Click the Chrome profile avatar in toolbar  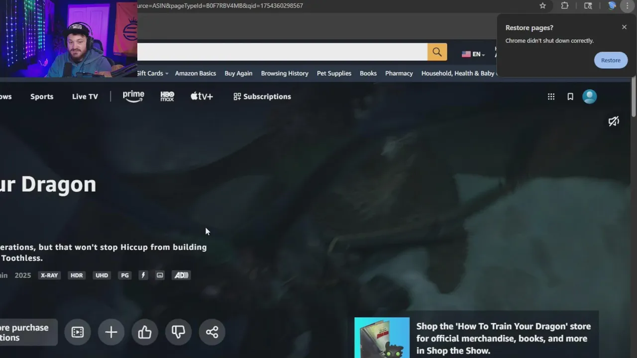(x=612, y=6)
